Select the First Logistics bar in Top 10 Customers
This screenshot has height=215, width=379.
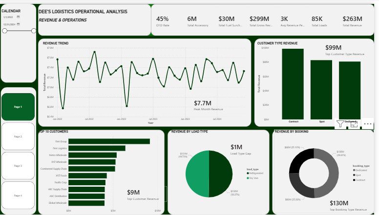97,148
